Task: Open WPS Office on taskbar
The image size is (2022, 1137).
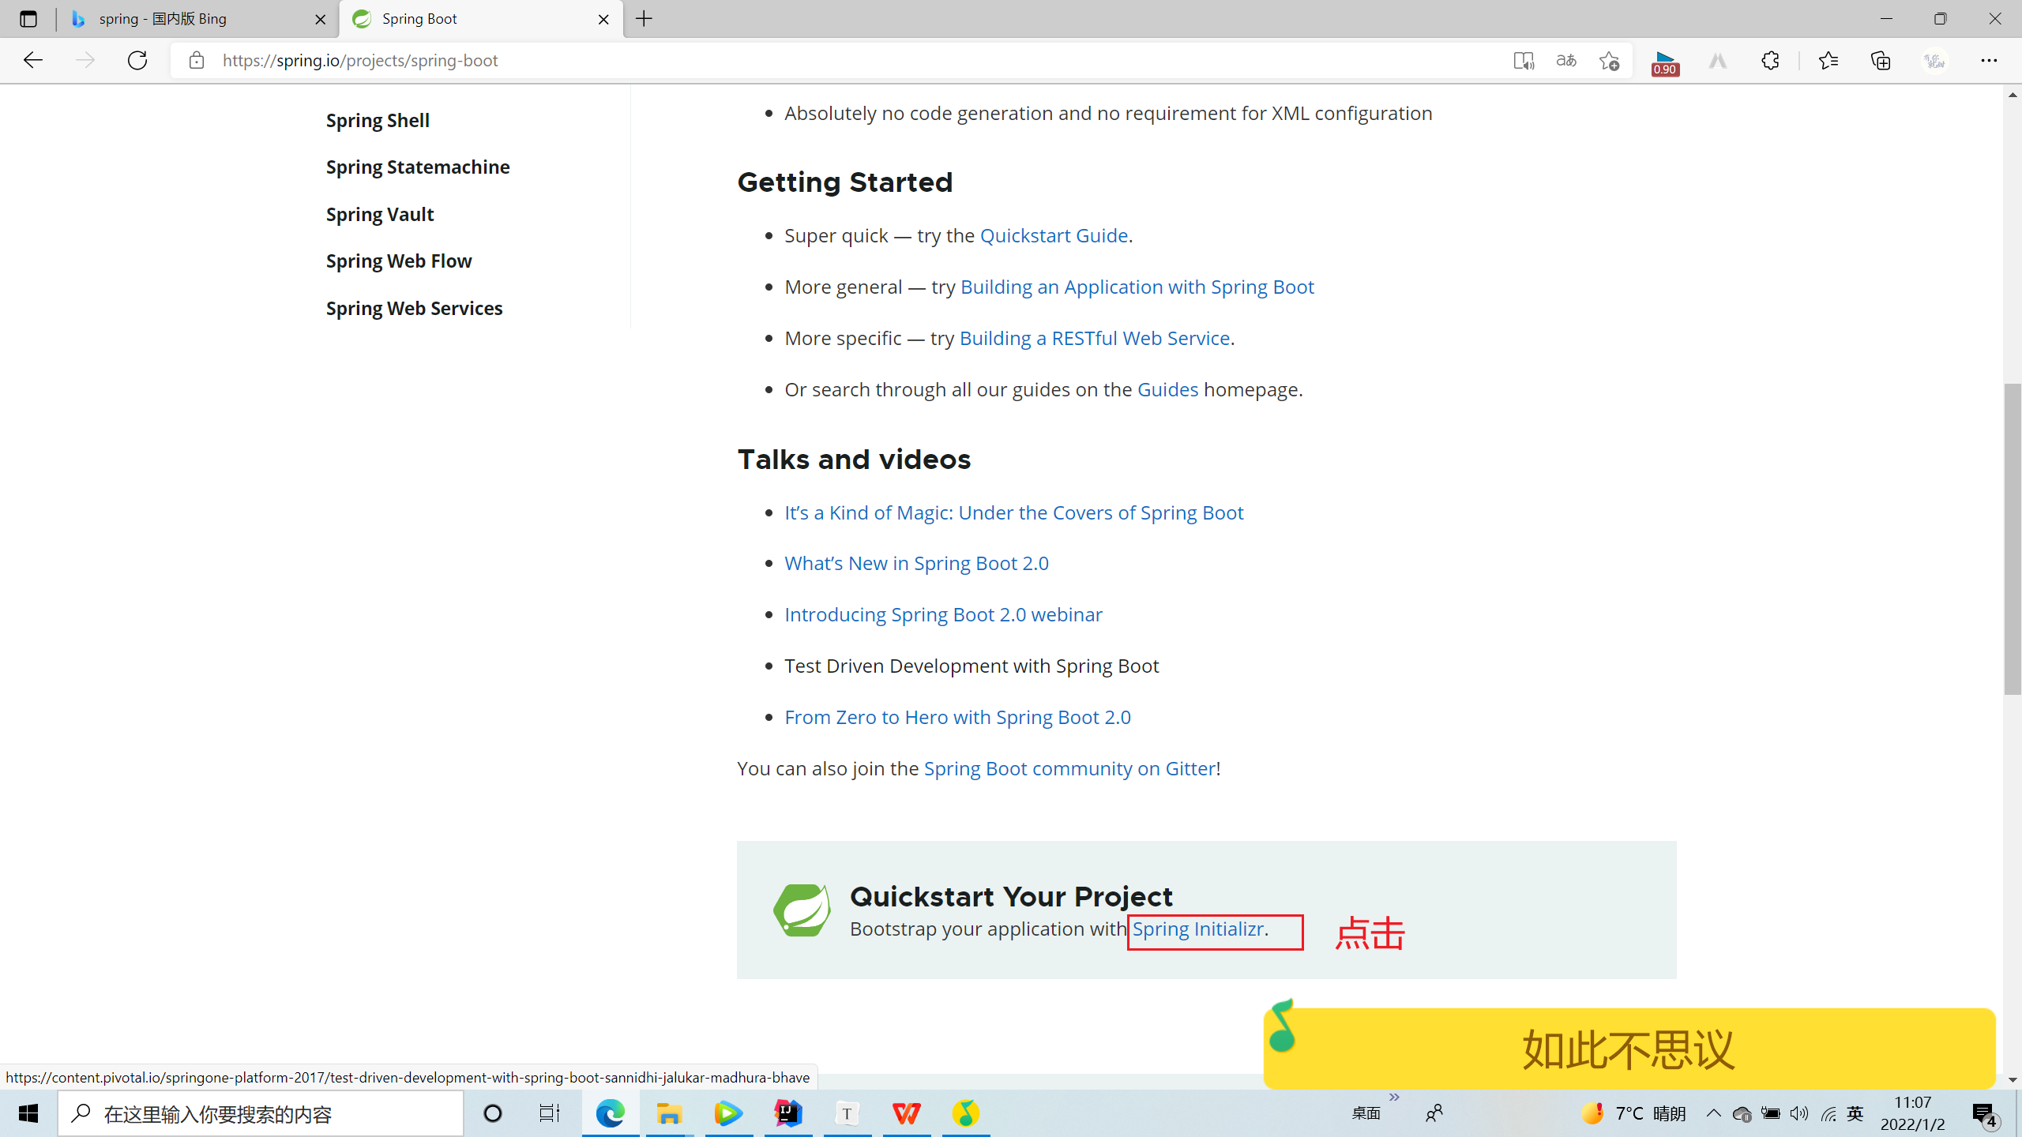Action: tap(906, 1113)
